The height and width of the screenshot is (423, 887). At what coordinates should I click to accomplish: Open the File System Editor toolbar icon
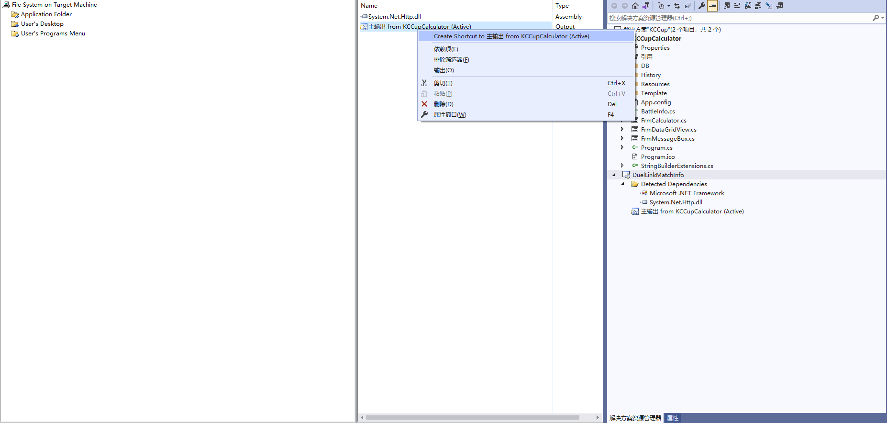pyautogui.click(x=727, y=6)
